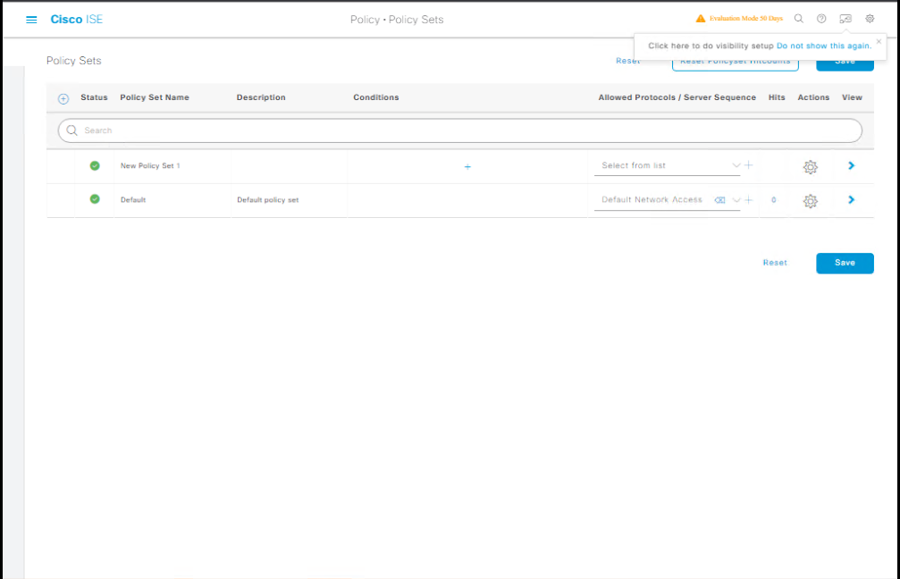Click into the policy sets Search field
900x579 pixels.
[x=459, y=130]
